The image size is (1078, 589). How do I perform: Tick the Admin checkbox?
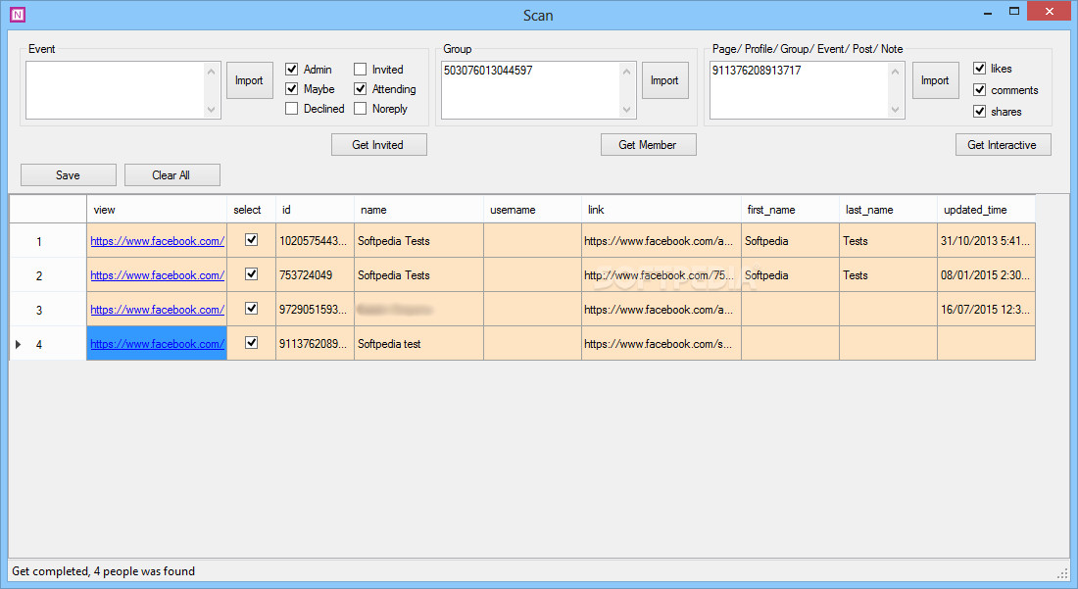291,69
